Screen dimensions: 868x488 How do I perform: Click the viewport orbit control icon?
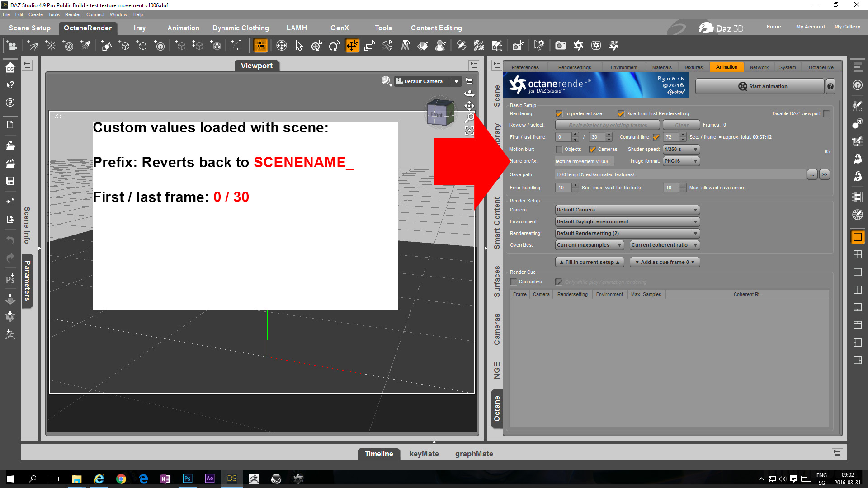point(469,94)
